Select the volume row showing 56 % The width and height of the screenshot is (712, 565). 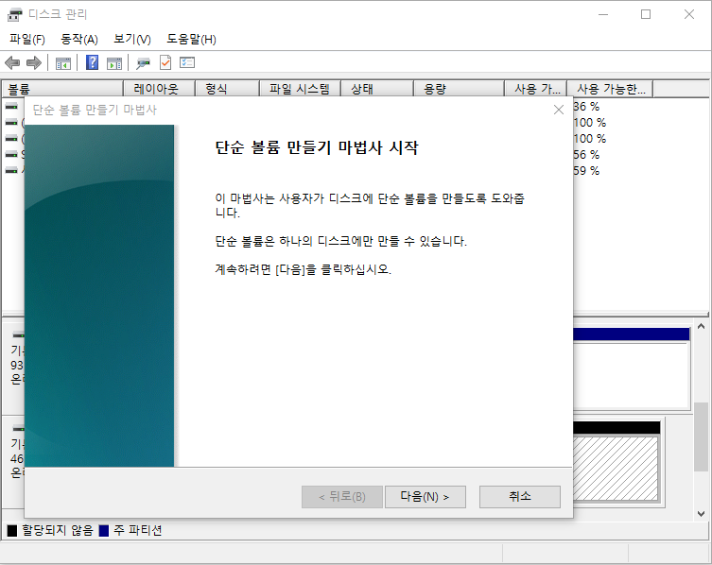586,155
